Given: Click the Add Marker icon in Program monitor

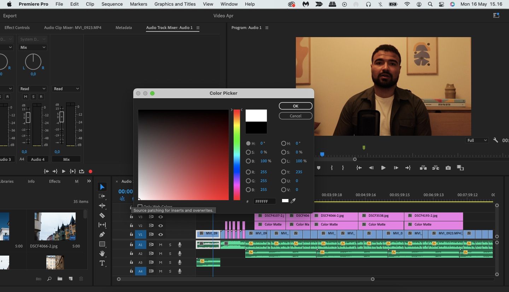Looking at the screenshot, I should point(319,168).
